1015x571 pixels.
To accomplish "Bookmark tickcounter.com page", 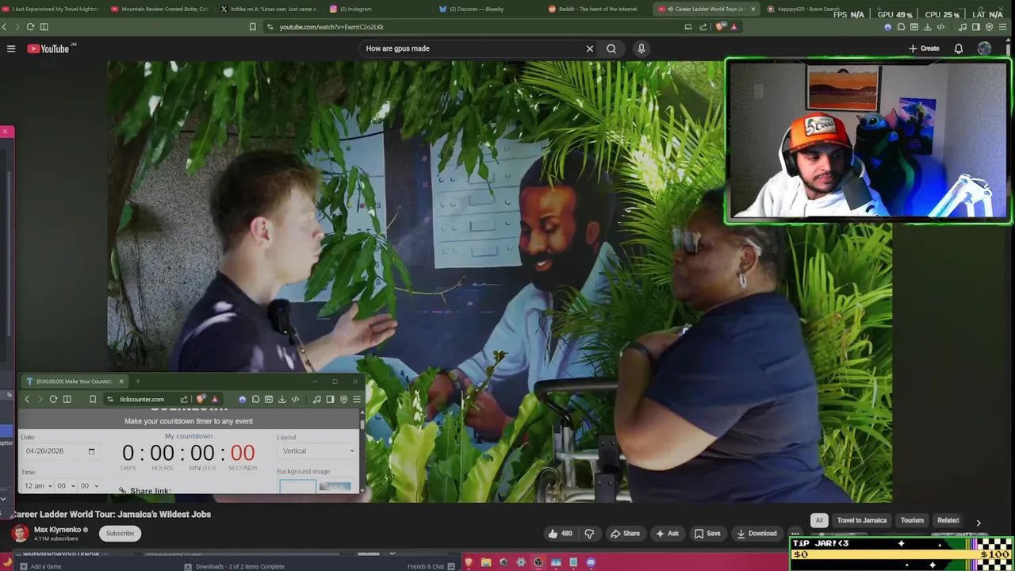I will pos(93,399).
